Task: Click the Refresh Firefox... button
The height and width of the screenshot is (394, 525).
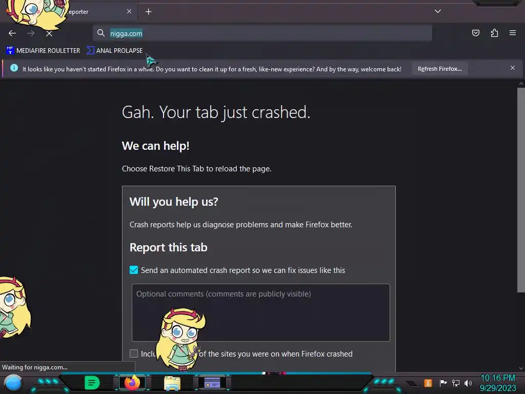Action: [439, 69]
